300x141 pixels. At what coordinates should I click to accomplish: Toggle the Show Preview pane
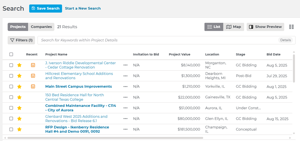[265, 27]
